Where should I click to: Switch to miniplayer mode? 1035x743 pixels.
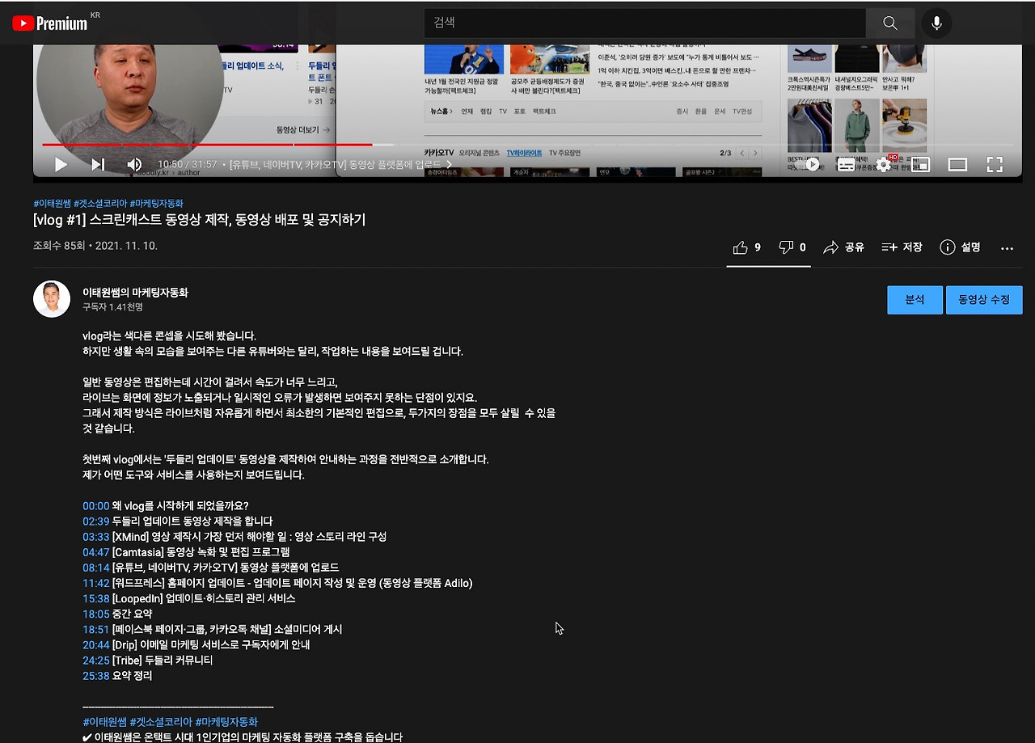[x=920, y=164]
